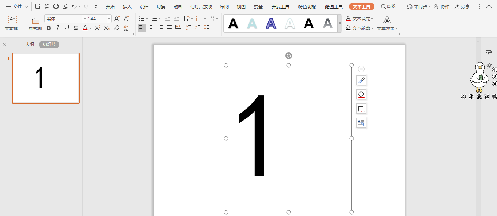Toggle Strikethrough formatting
The image size is (497, 216).
point(76,28)
